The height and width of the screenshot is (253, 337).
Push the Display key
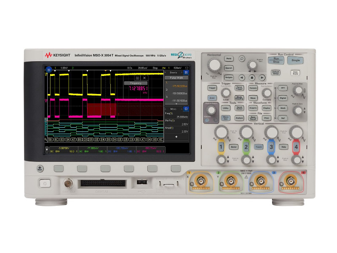[x=267, y=108]
